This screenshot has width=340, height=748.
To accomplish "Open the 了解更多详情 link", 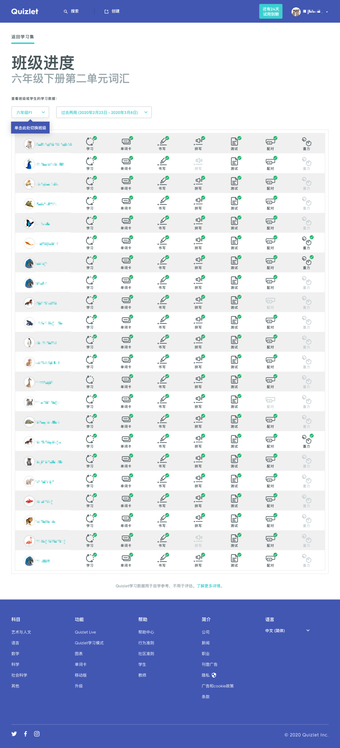I will pyautogui.click(x=209, y=586).
